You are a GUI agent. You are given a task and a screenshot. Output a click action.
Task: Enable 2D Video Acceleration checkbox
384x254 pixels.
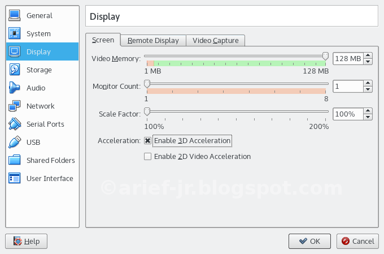click(147, 157)
